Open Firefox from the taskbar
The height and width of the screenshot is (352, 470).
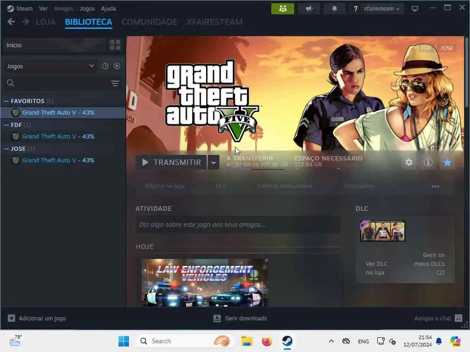[267, 341]
